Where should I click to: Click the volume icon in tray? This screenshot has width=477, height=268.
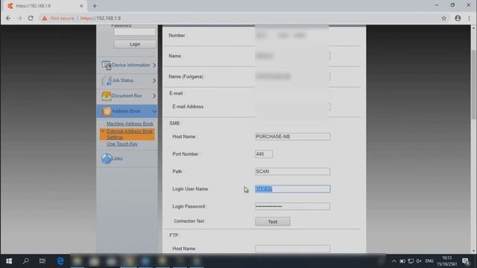[x=419, y=261]
